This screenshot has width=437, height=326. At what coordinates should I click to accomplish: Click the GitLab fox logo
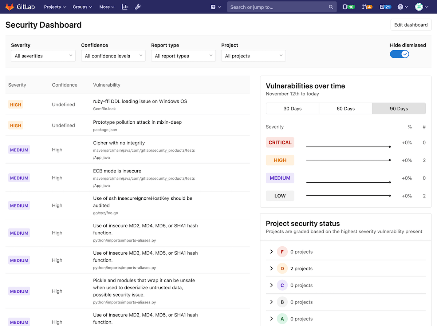9,7
